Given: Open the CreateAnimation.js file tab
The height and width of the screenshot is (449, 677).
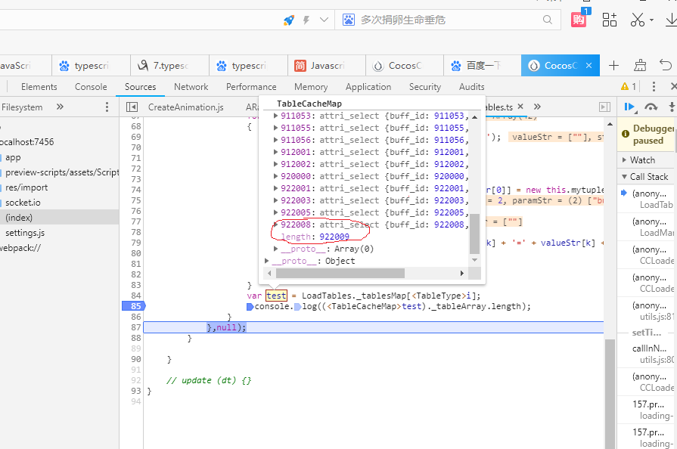Looking at the screenshot, I should click(x=185, y=107).
